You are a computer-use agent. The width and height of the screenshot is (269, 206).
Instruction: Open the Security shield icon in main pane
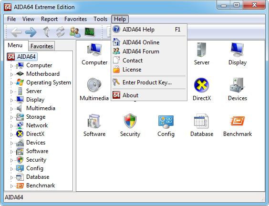tap(130, 121)
